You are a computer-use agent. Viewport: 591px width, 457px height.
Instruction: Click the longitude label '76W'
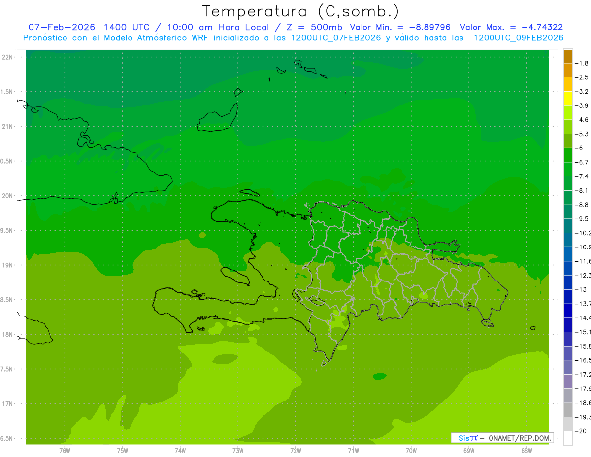click(x=65, y=450)
